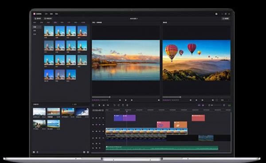This screenshot has height=163, width=266.
Task: Toggle fullscreen icon under right preview
Action: point(217,100)
